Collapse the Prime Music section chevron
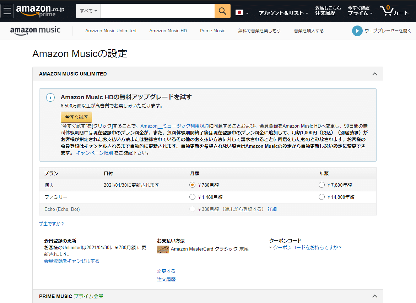The image size is (416, 303). [374, 296]
